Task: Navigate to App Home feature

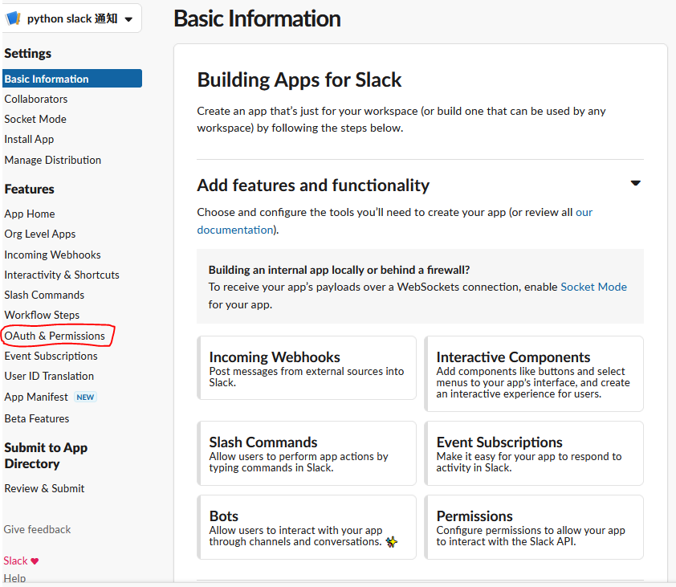Action: [30, 214]
